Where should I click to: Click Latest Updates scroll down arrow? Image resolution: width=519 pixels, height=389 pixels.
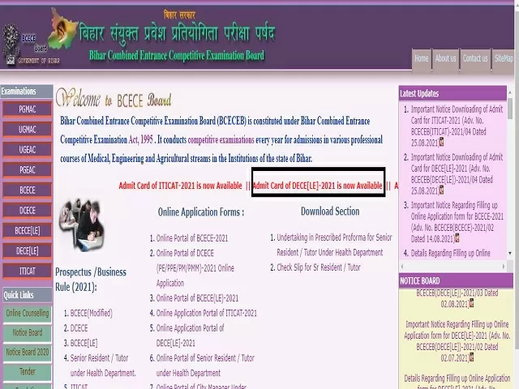[510, 254]
